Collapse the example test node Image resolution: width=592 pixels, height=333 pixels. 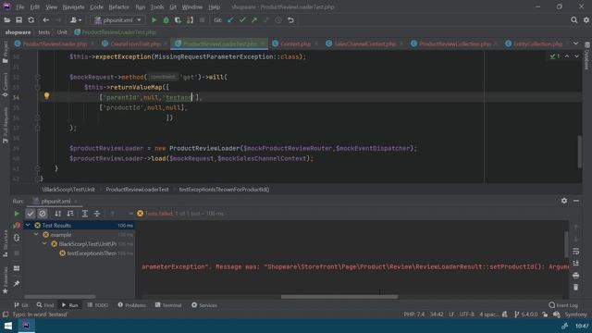click(36, 235)
